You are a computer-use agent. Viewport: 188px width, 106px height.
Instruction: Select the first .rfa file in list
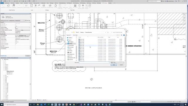[x=82, y=39]
